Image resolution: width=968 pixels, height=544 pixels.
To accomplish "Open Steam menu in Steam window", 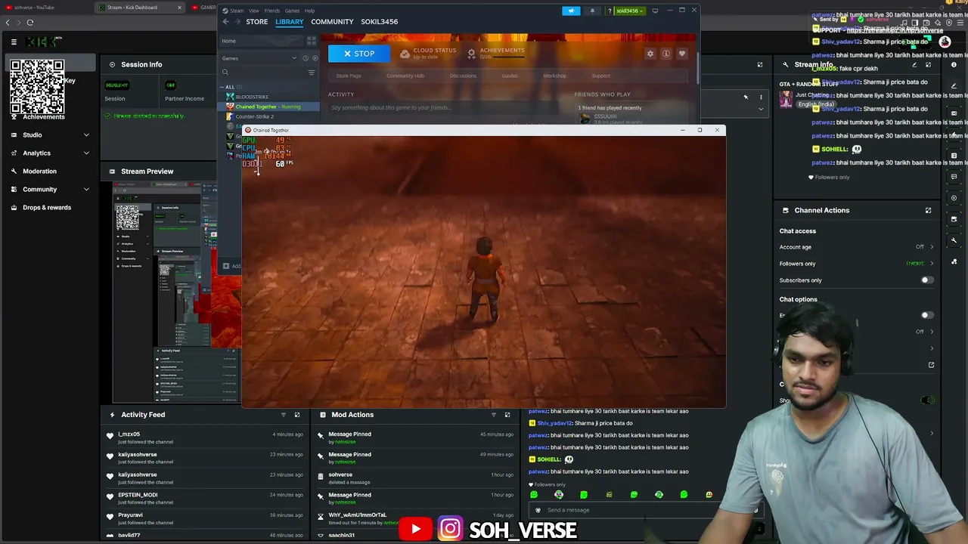I will [x=237, y=11].
